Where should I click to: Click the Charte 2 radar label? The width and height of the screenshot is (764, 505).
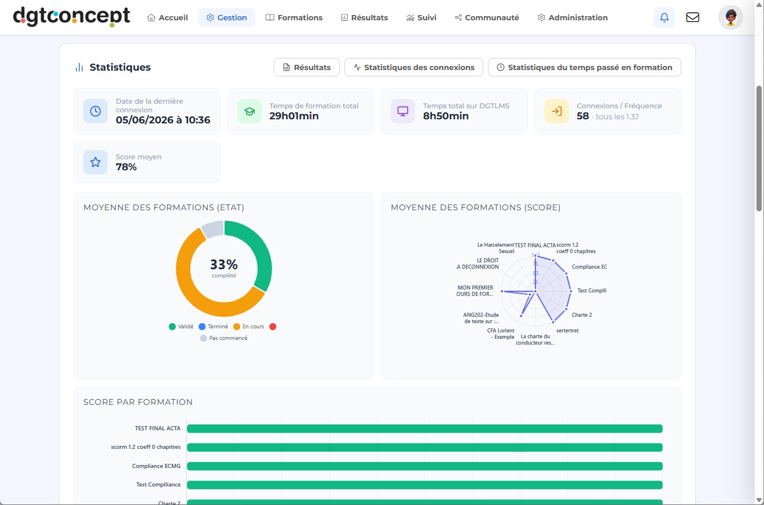click(582, 315)
